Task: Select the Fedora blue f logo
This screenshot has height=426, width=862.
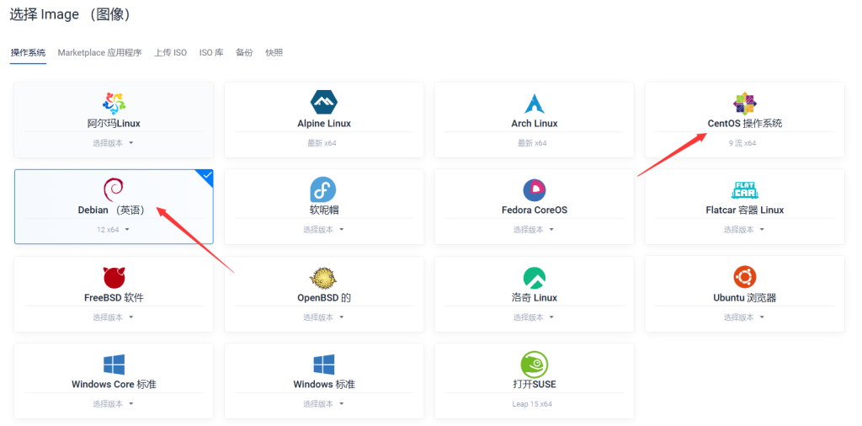Action: coord(323,189)
